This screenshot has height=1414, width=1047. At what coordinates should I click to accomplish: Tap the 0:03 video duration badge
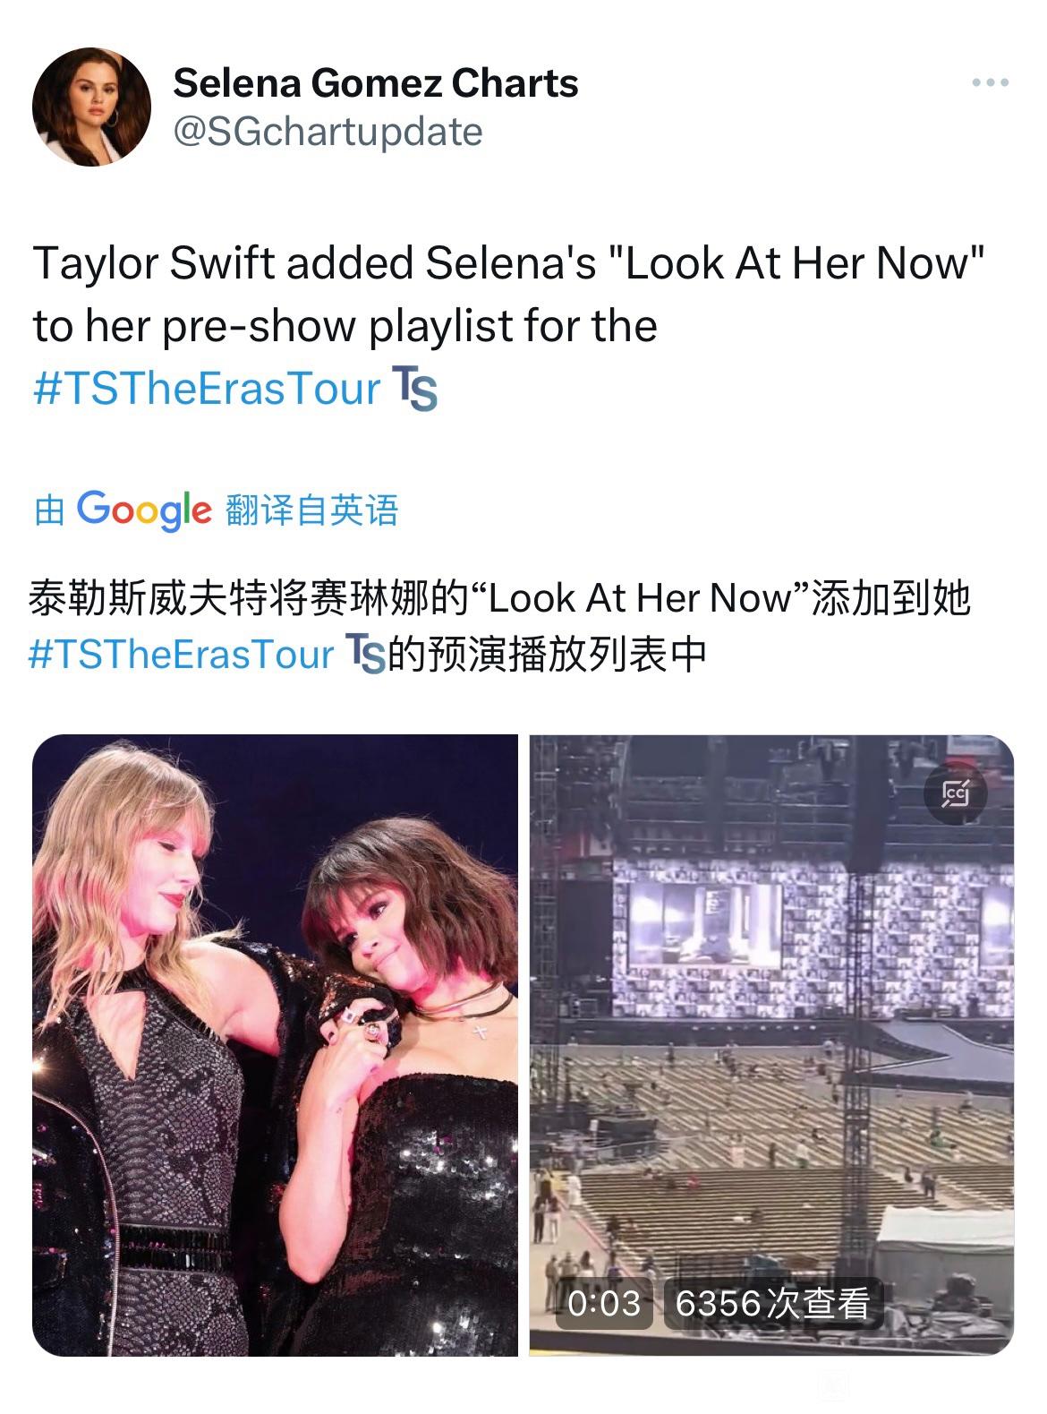(x=604, y=1303)
